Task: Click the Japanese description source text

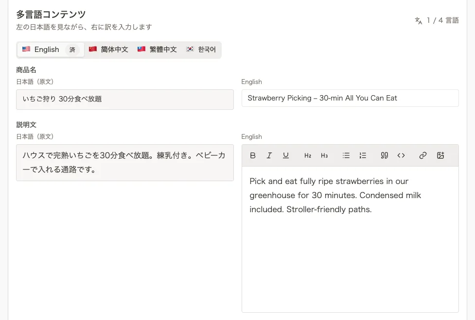Action: tap(125, 162)
